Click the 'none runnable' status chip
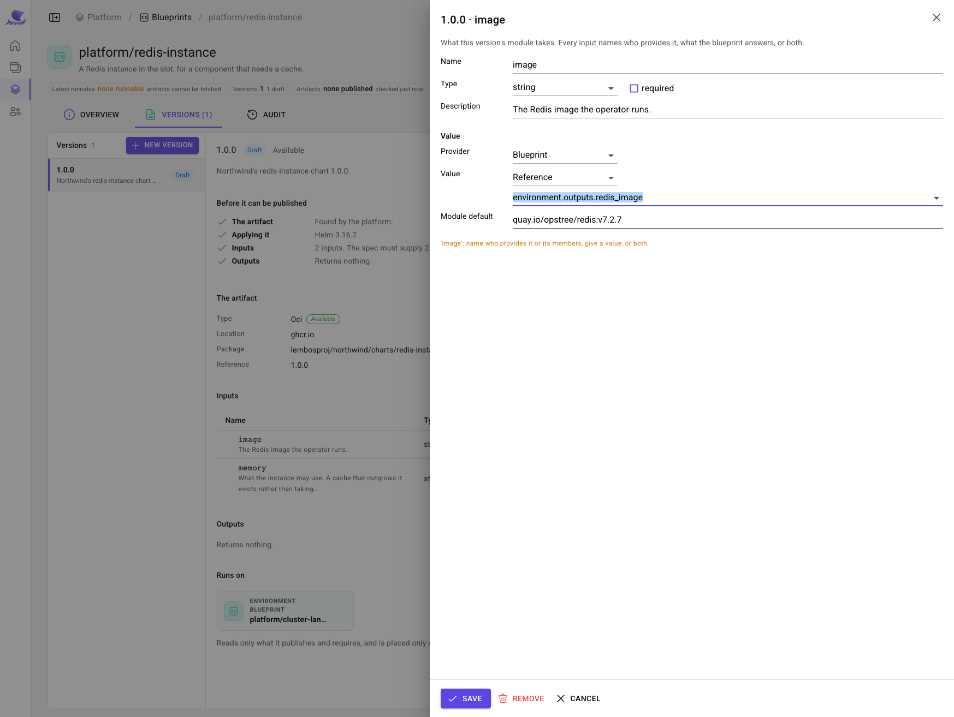The height and width of the screenshot is (717, 954). pos(137,89)
